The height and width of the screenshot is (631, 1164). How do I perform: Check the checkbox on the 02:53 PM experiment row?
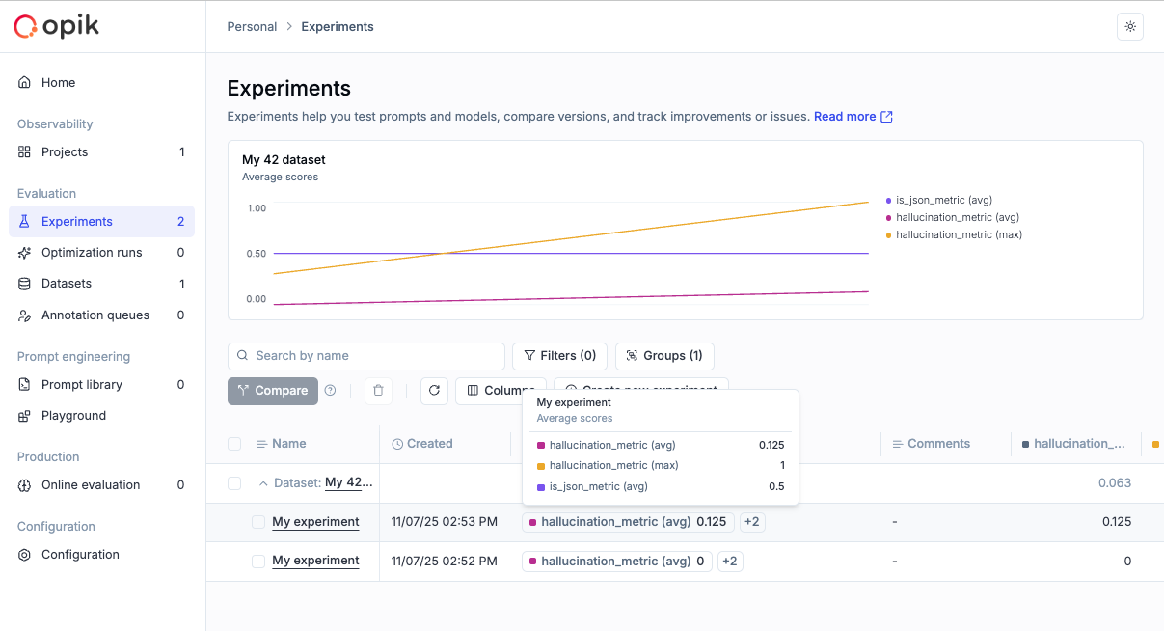click(x=257, y=521)
